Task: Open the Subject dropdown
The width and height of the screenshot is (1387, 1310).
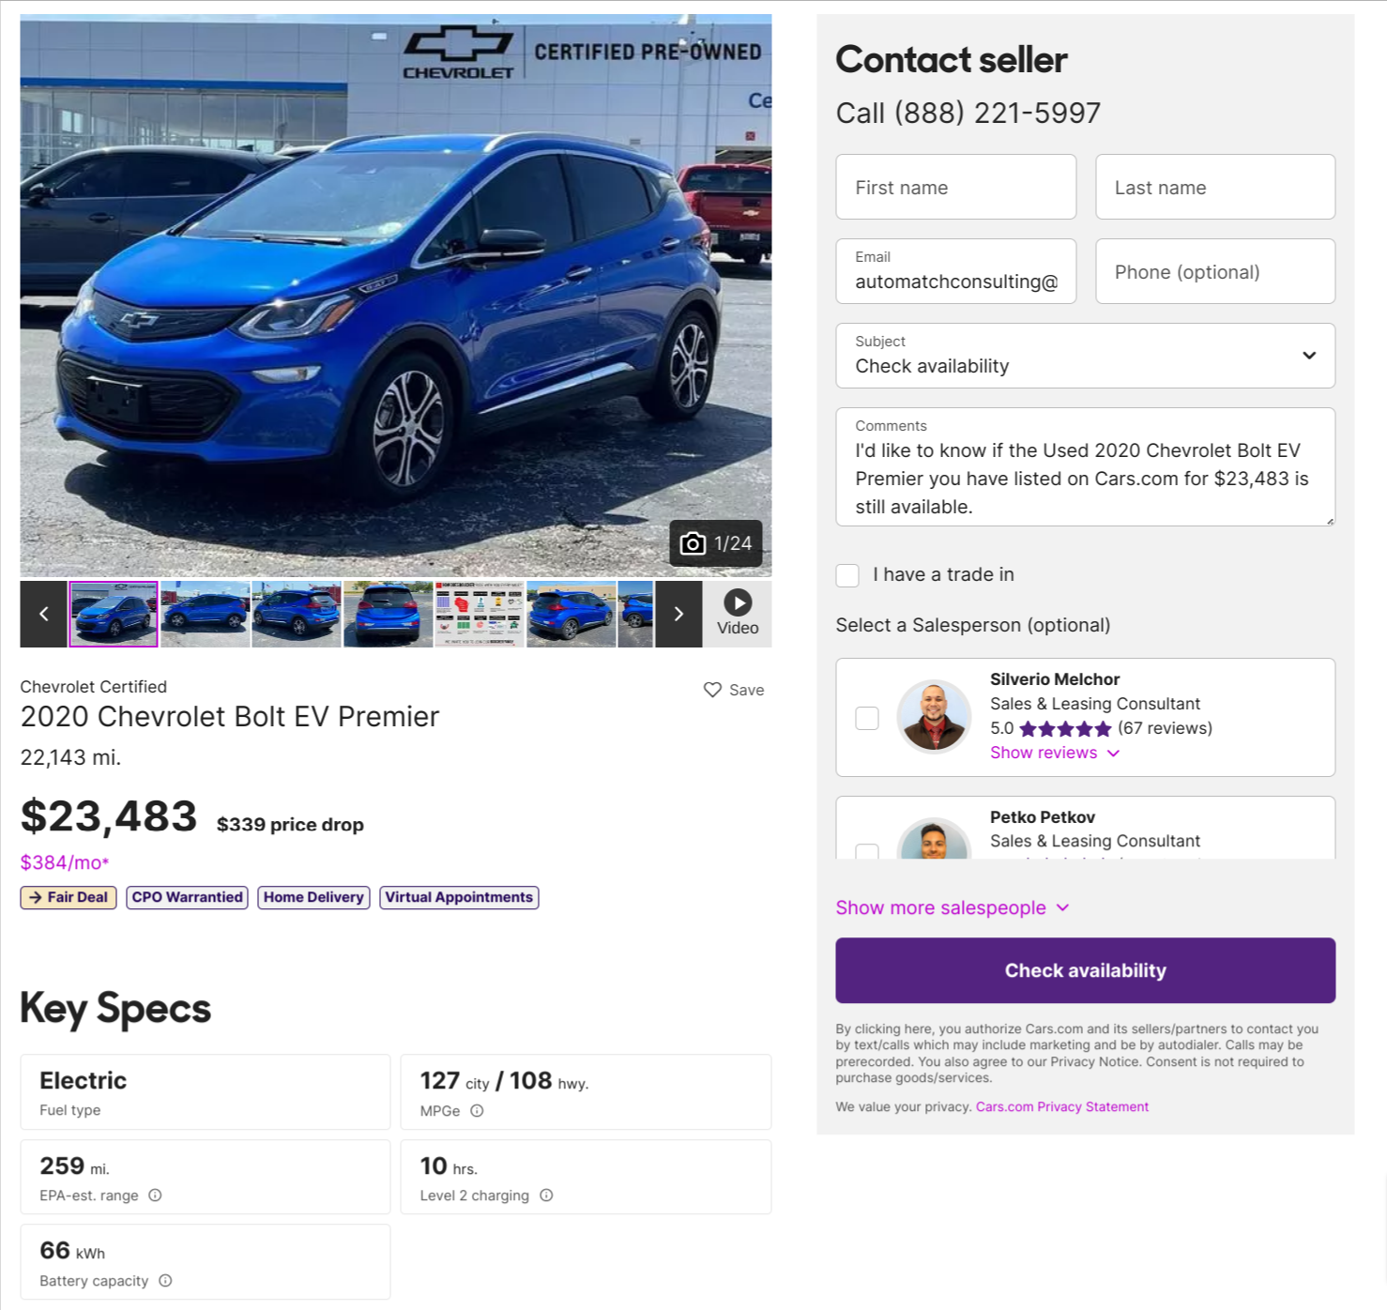Action: [1085, 356]
